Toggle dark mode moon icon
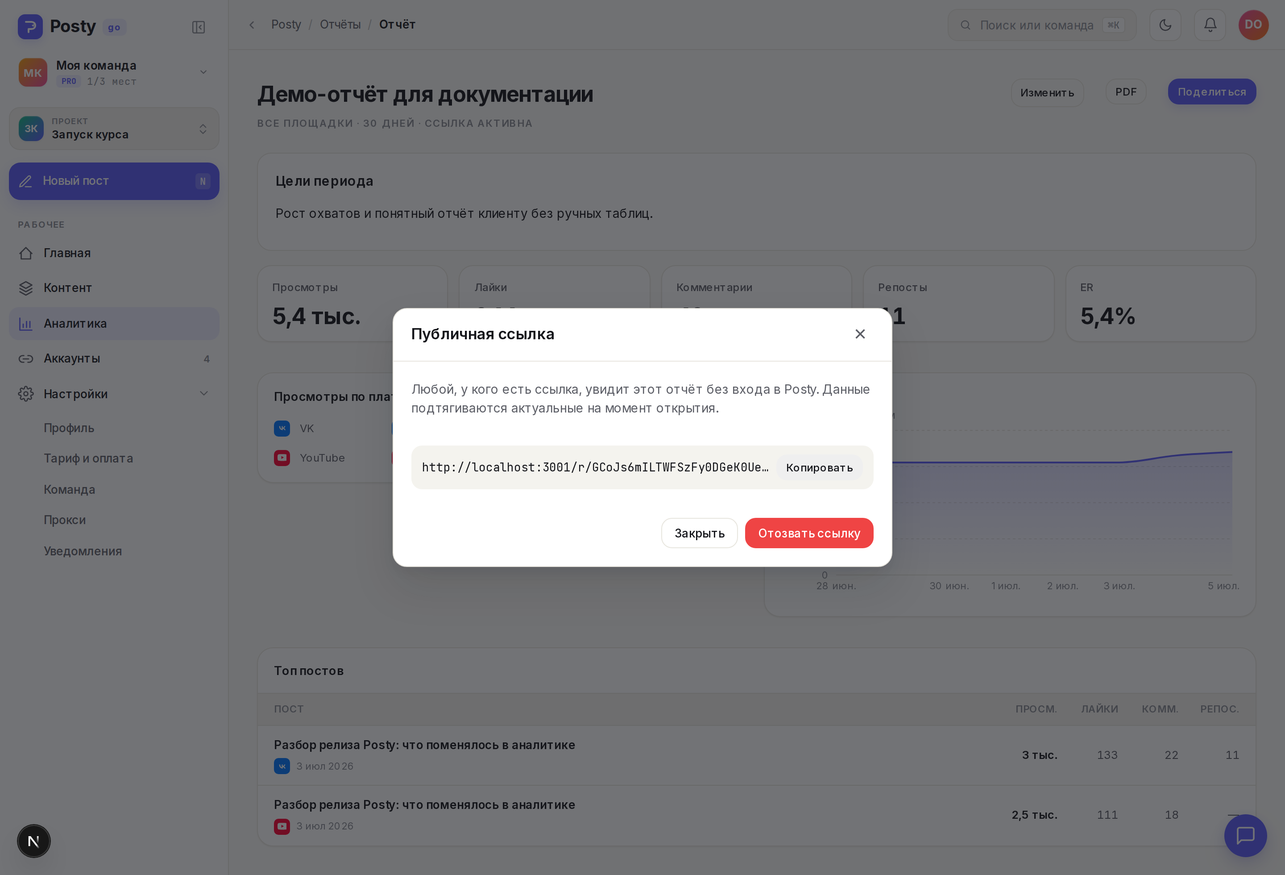The image size is (1285, 875). 1165,25
